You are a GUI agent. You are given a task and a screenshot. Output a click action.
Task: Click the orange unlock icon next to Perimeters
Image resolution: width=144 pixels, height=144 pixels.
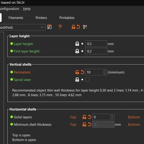(x=77, y=72)
